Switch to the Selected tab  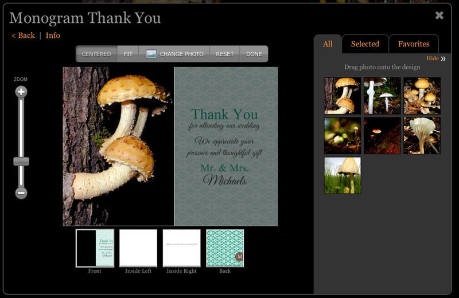(365, 44)
